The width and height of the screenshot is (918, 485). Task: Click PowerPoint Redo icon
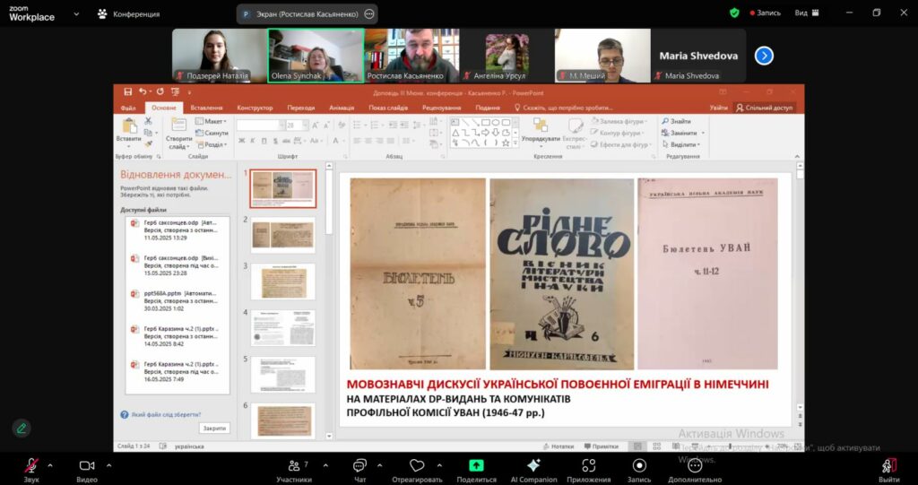tap(160, 92)
